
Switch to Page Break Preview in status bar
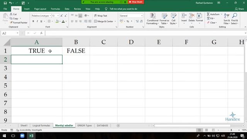click(x=213, y=130)
